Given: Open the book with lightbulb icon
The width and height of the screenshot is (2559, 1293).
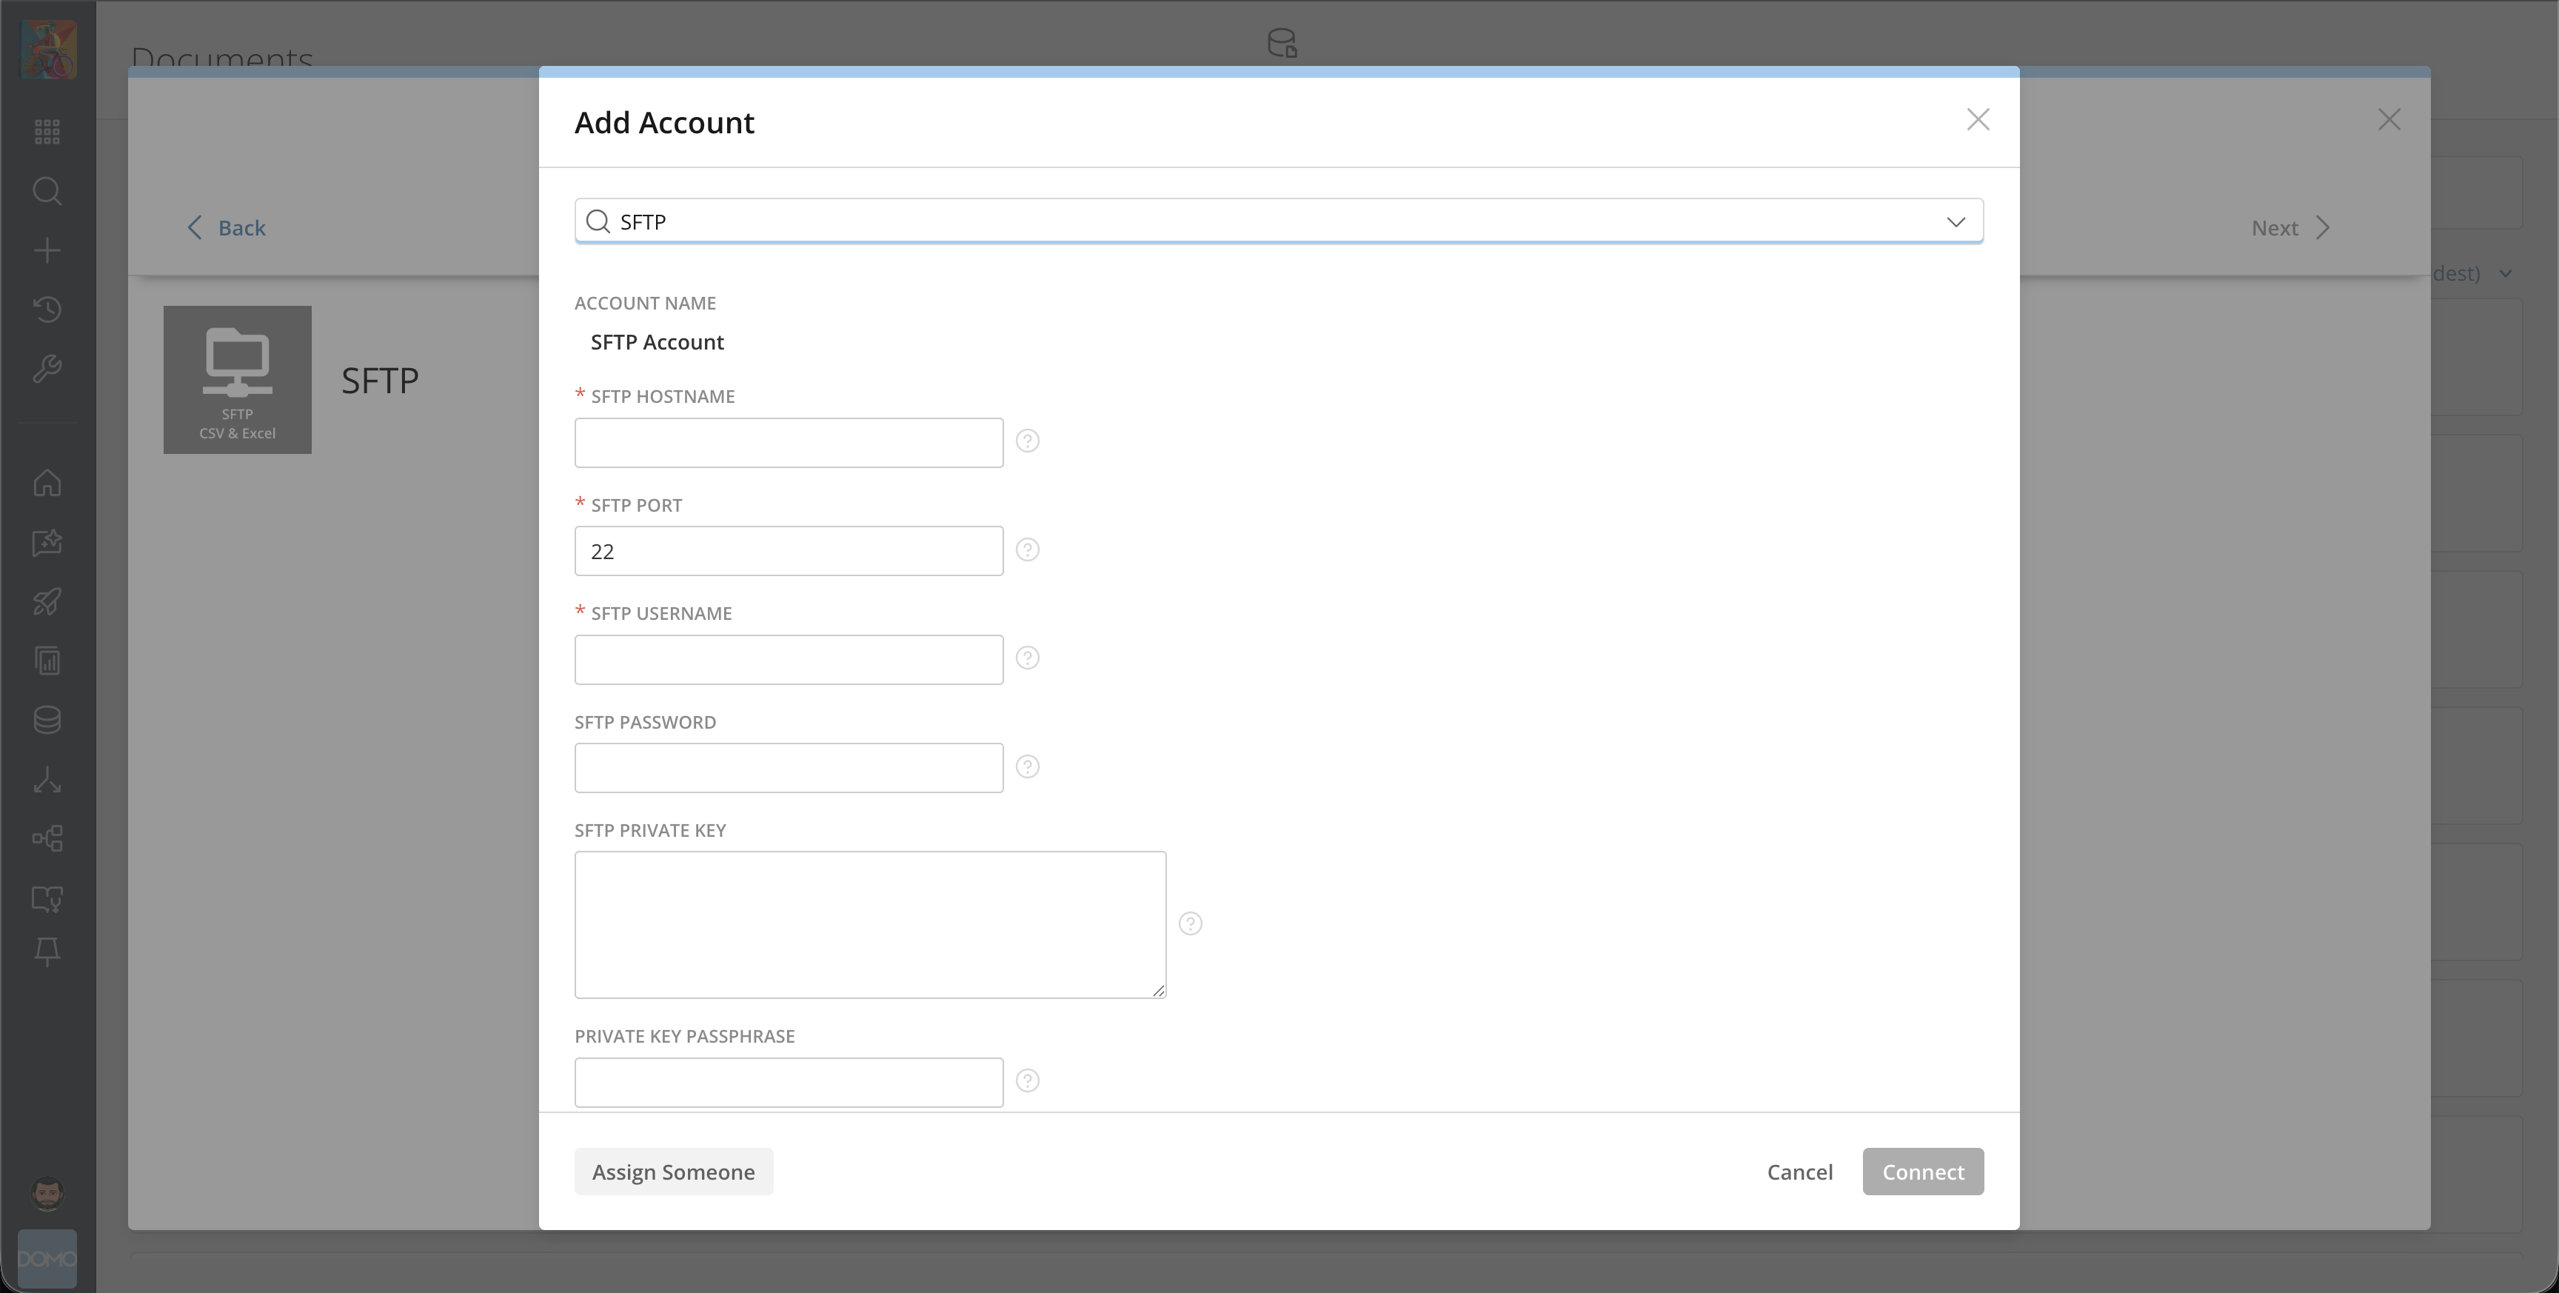Looking at the screenshot, I should 47,898.
